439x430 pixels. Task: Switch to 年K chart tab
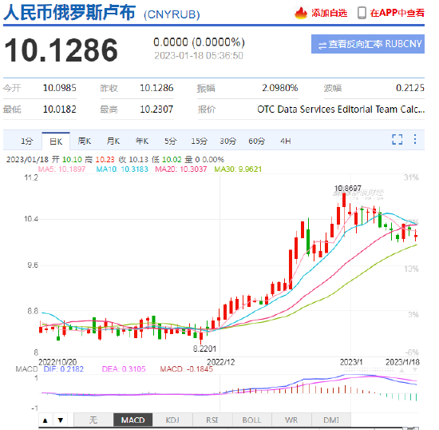(142, 141)
